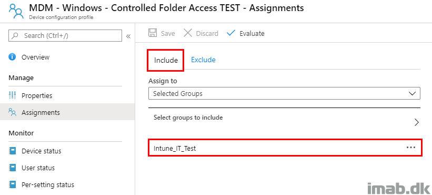This screenshot has width=432, height=195.
Task: Open the Assign to Selected Groups dropdown
Action: 284,93
